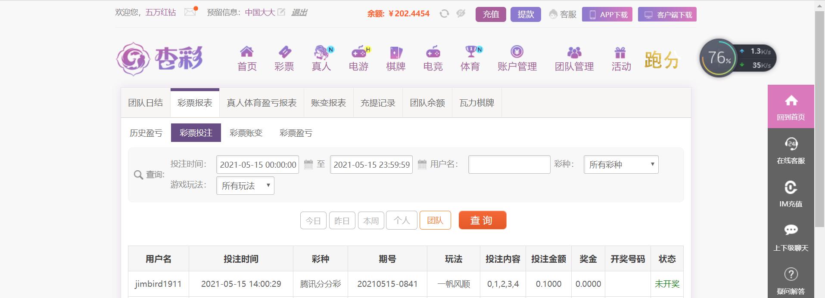This screenshot has height=298, width=825.
Task: Open 团队管理 team management icon
Action: tap(574, 58)
